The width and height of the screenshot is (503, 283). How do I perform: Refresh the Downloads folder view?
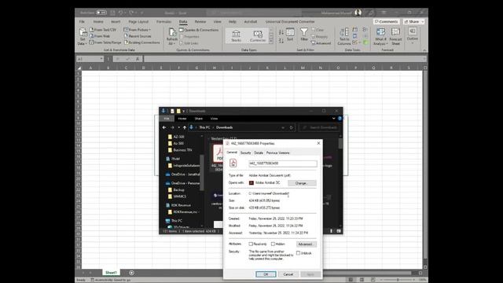tap(292, 127)
